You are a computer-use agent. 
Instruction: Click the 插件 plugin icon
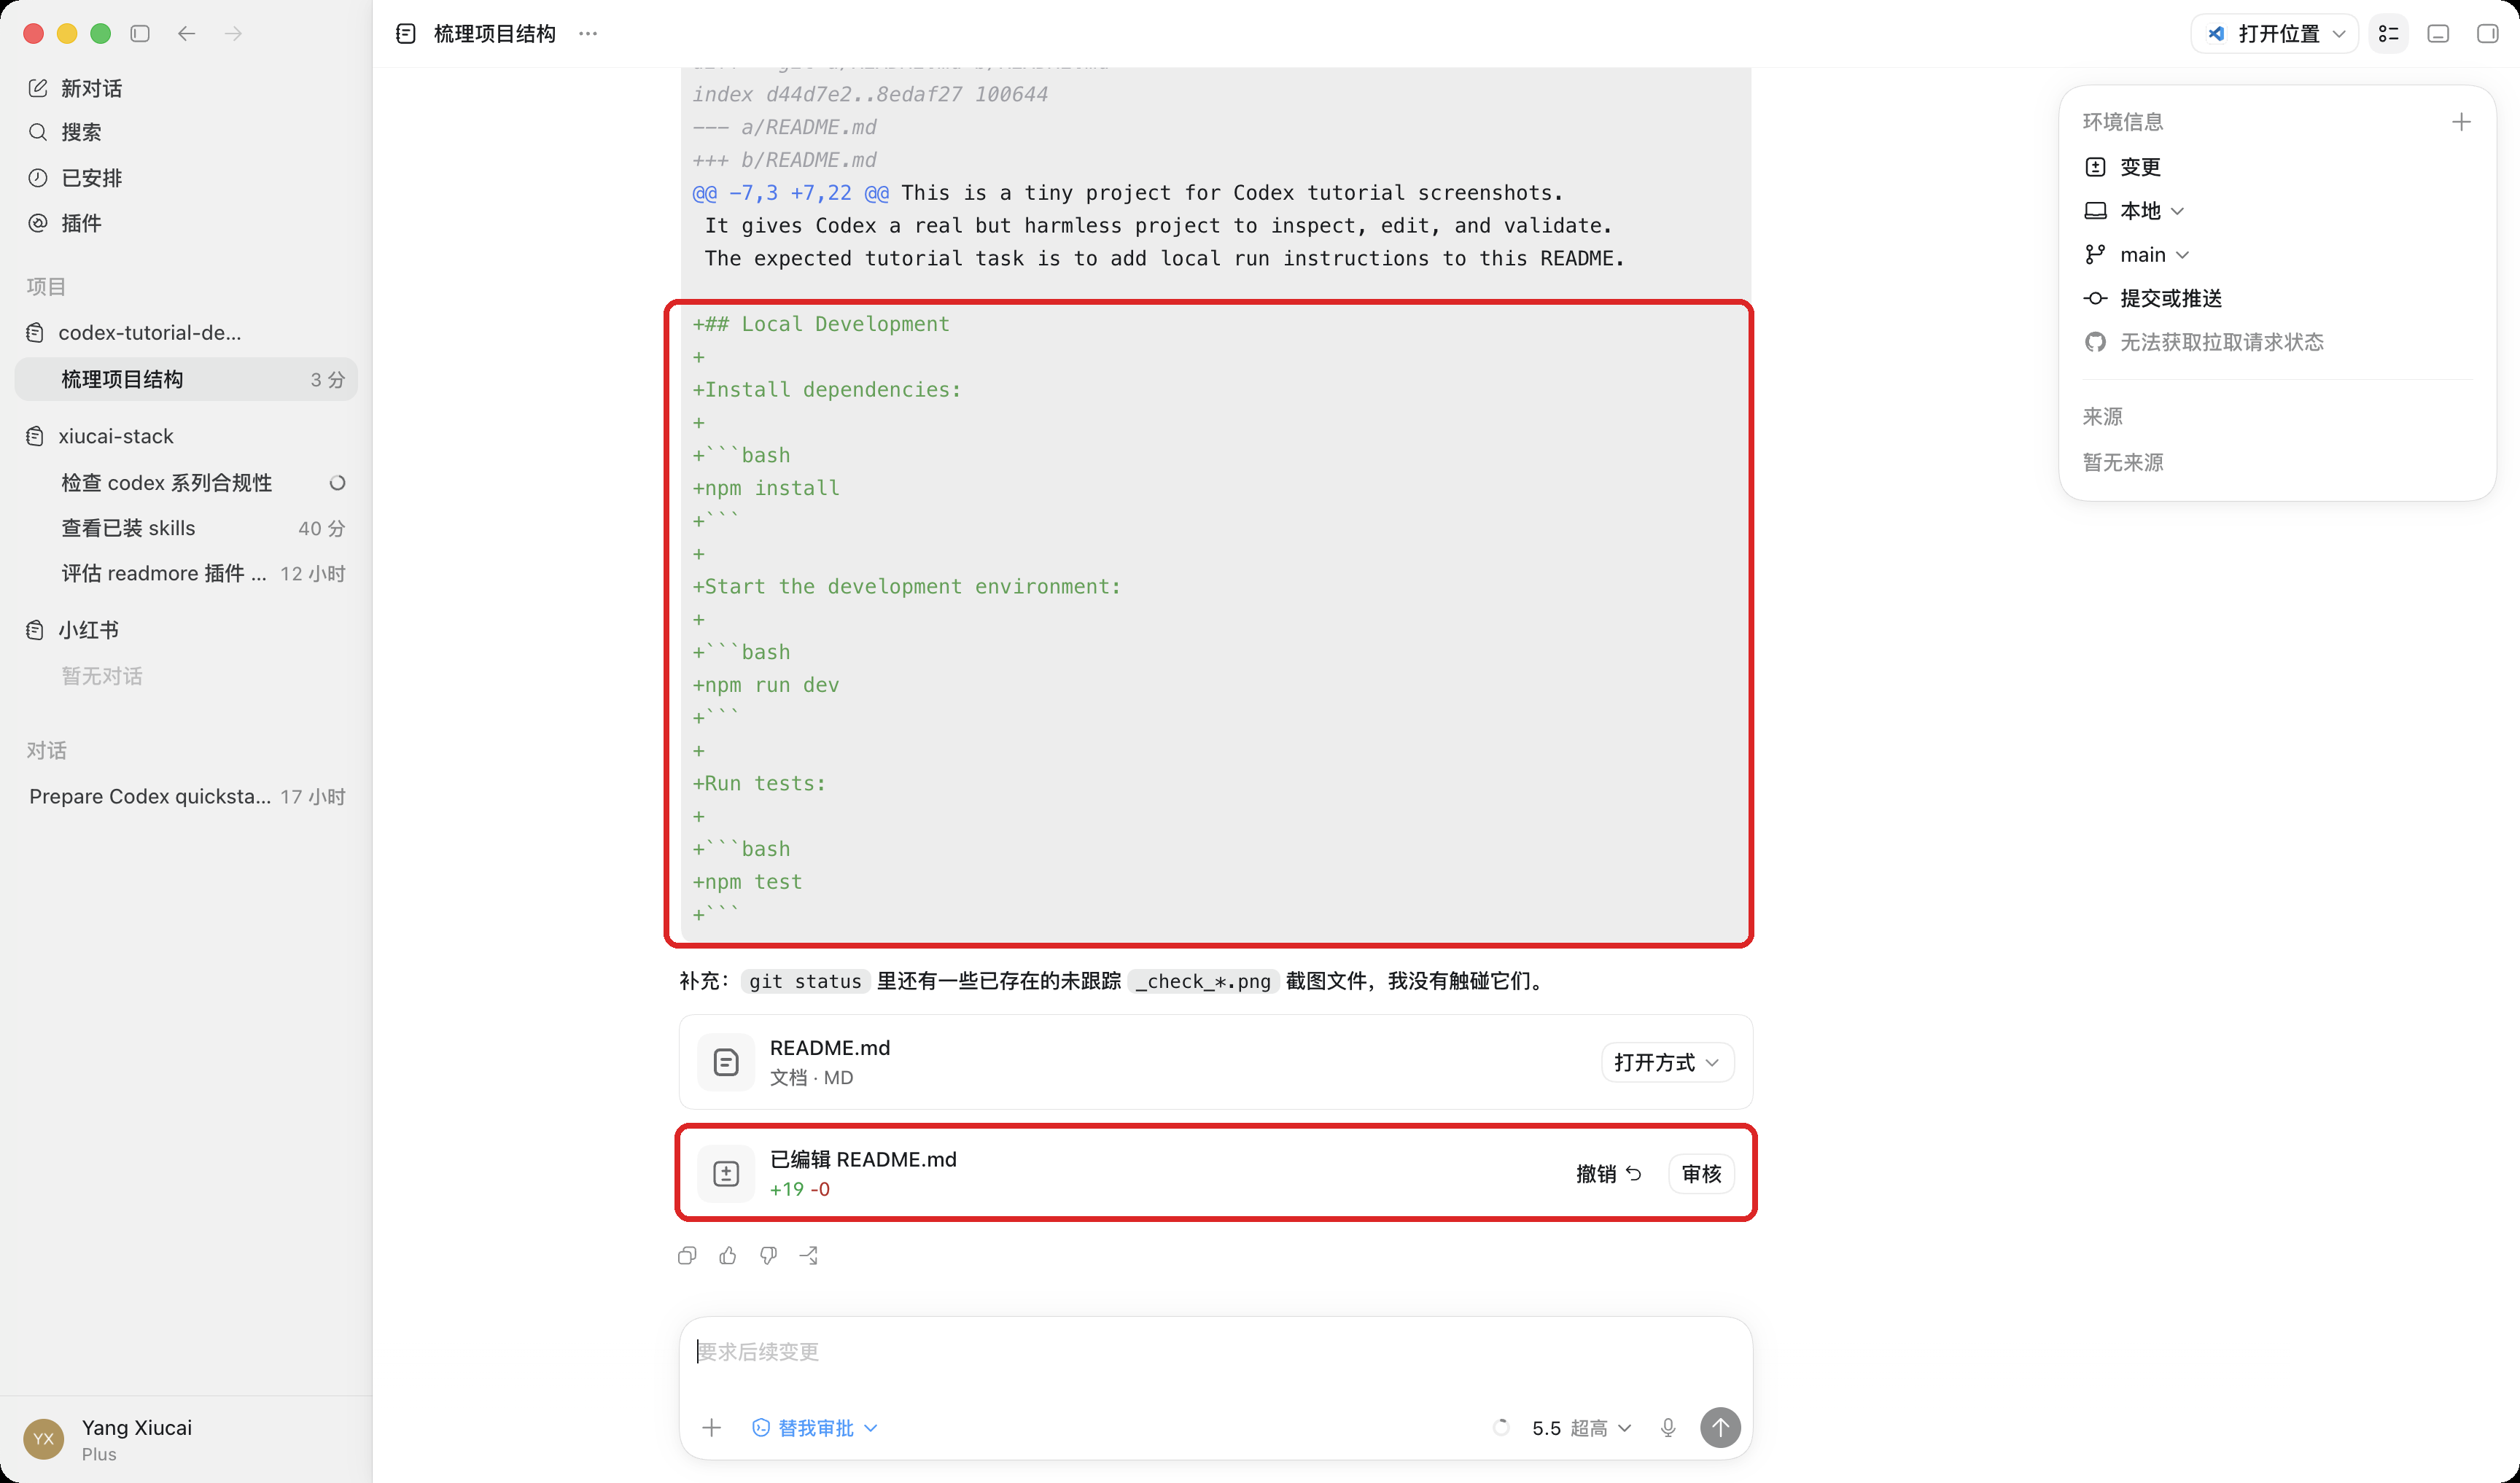pyautogui.click(x=37, y=223)
